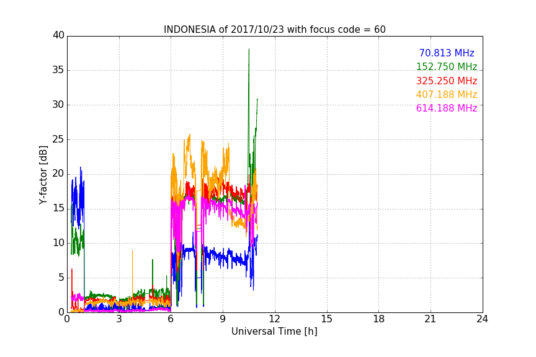Viewport: 536px width, 357px height.
Task: Click the y-axis tick label 40
Action: (58, 35)
